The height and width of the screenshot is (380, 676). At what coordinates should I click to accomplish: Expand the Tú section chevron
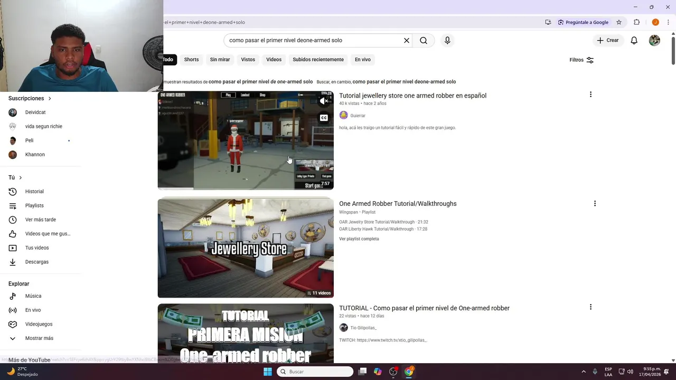20,177
